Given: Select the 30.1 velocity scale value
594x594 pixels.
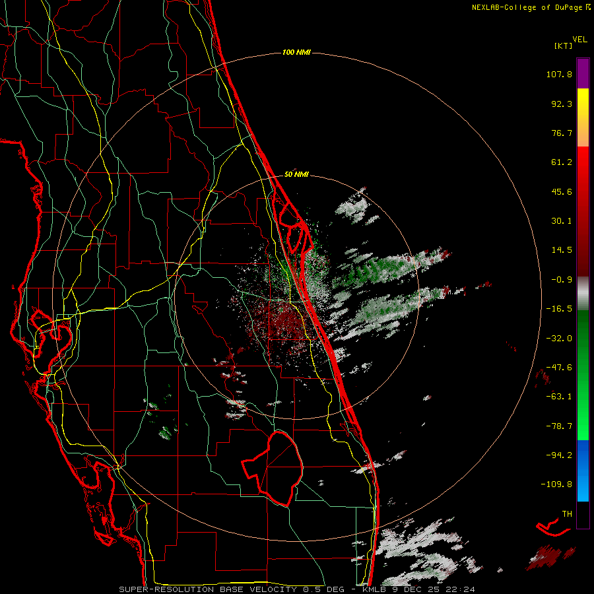Looking at the screenshot, I should coord(562,221).
